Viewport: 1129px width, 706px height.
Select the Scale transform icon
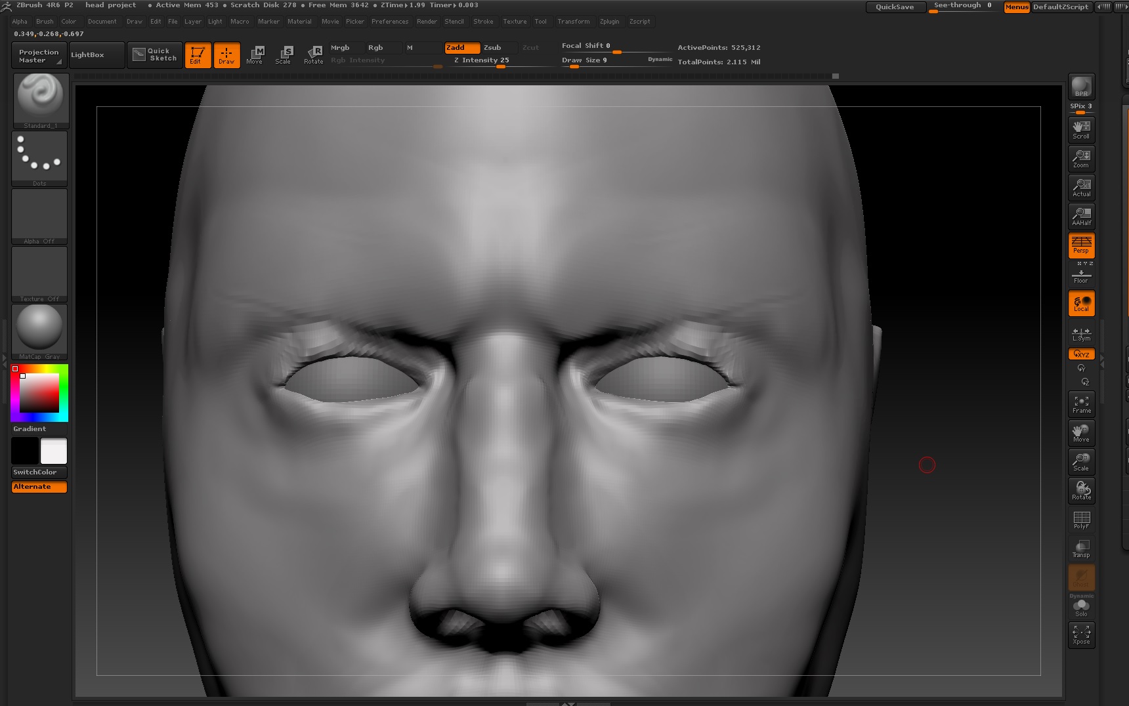[x=285, y=55]
